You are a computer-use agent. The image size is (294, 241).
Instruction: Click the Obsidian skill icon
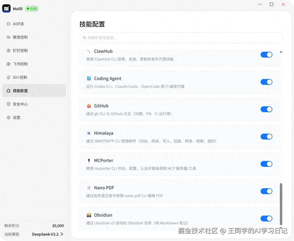click(89, 215)
